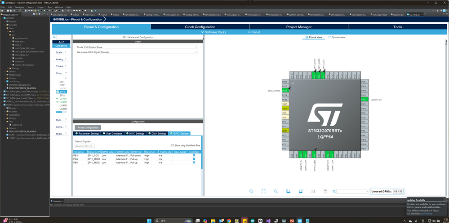Expand the Timers category

(61, 66)
